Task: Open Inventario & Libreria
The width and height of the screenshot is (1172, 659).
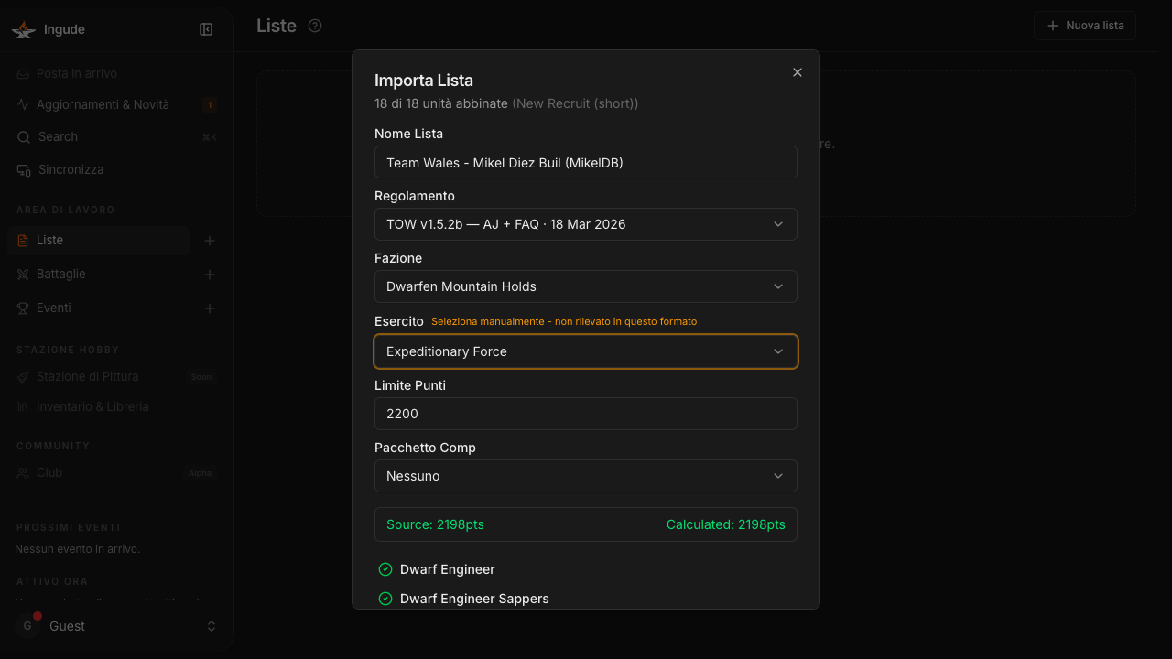Action: tap(92, 407)
